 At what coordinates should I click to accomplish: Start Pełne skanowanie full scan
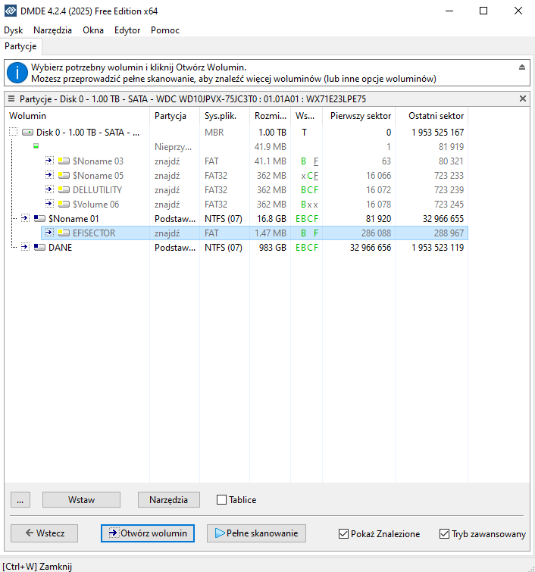[256, 533]
